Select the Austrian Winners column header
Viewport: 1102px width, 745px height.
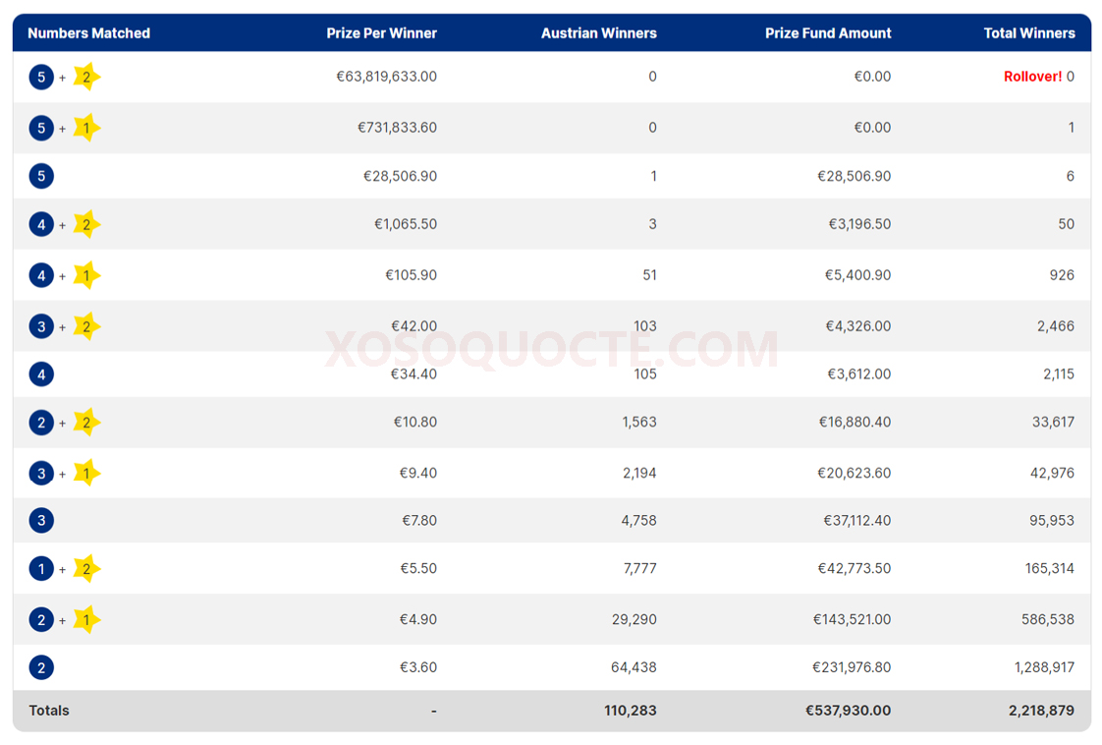(598, 33)
